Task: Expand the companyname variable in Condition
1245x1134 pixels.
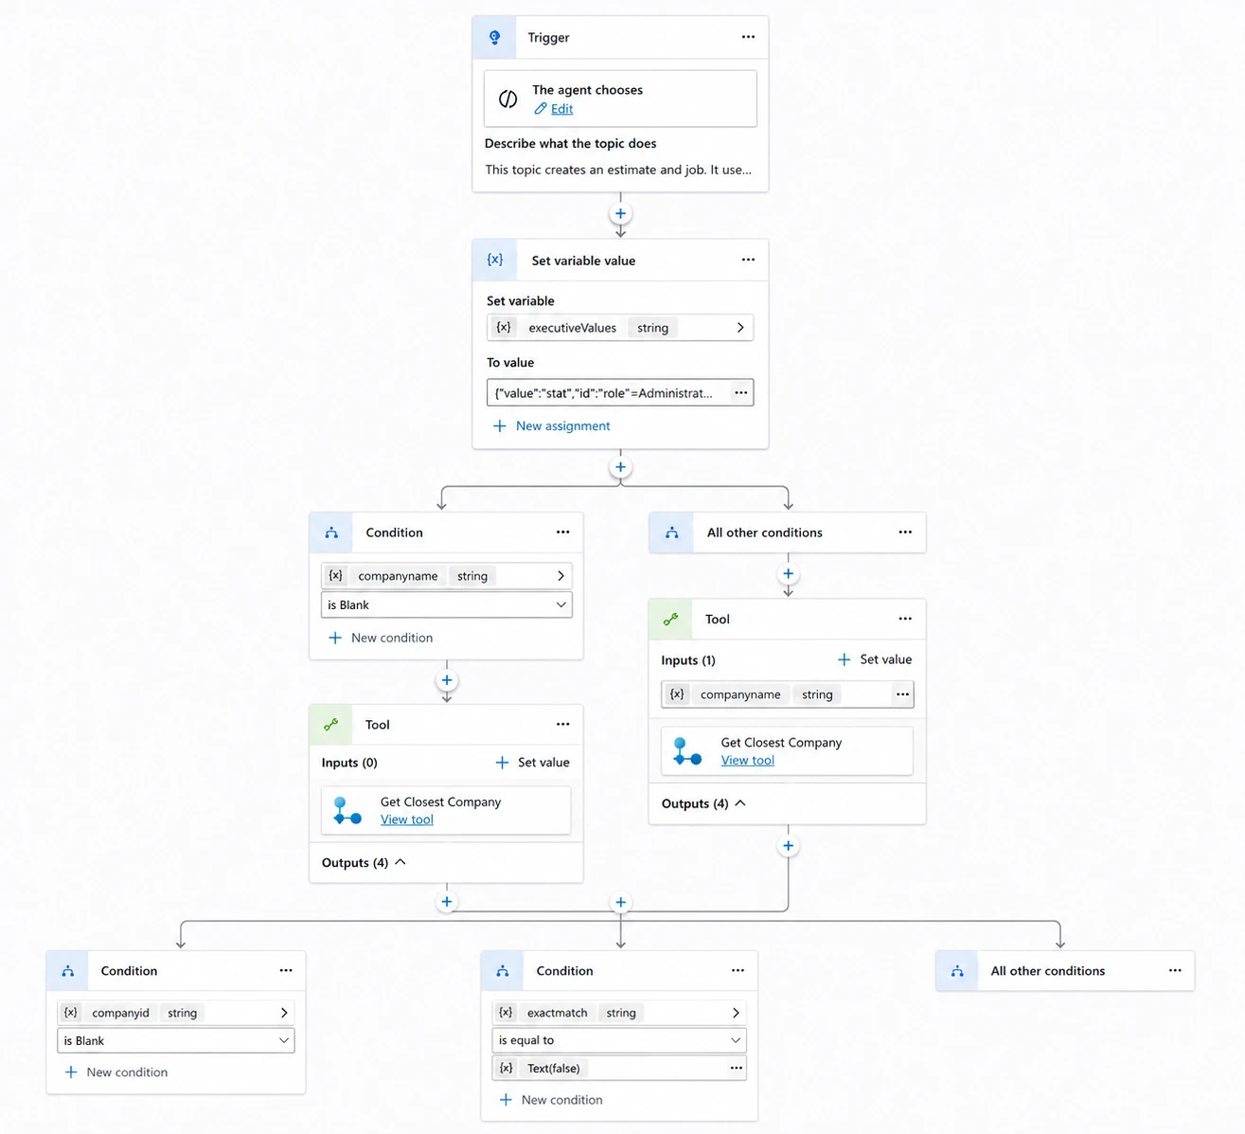Action: tap(560, 576)
